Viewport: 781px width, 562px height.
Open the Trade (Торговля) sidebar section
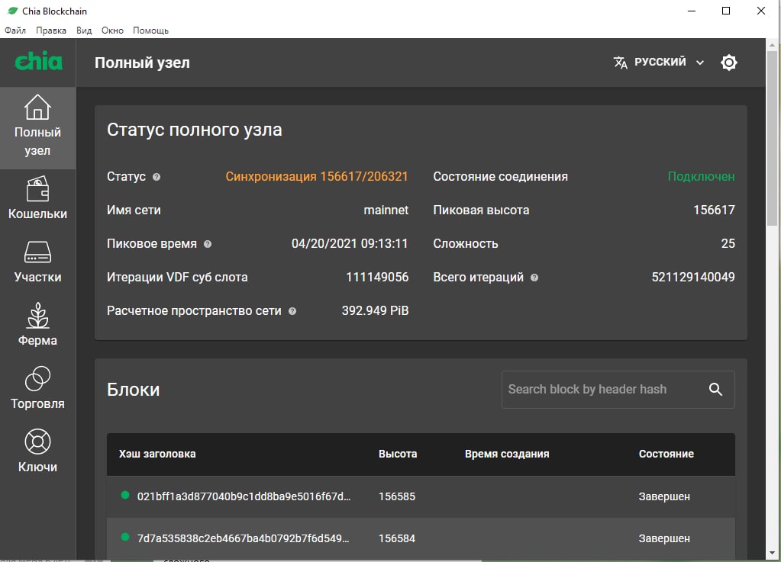(x=38, y=387)
